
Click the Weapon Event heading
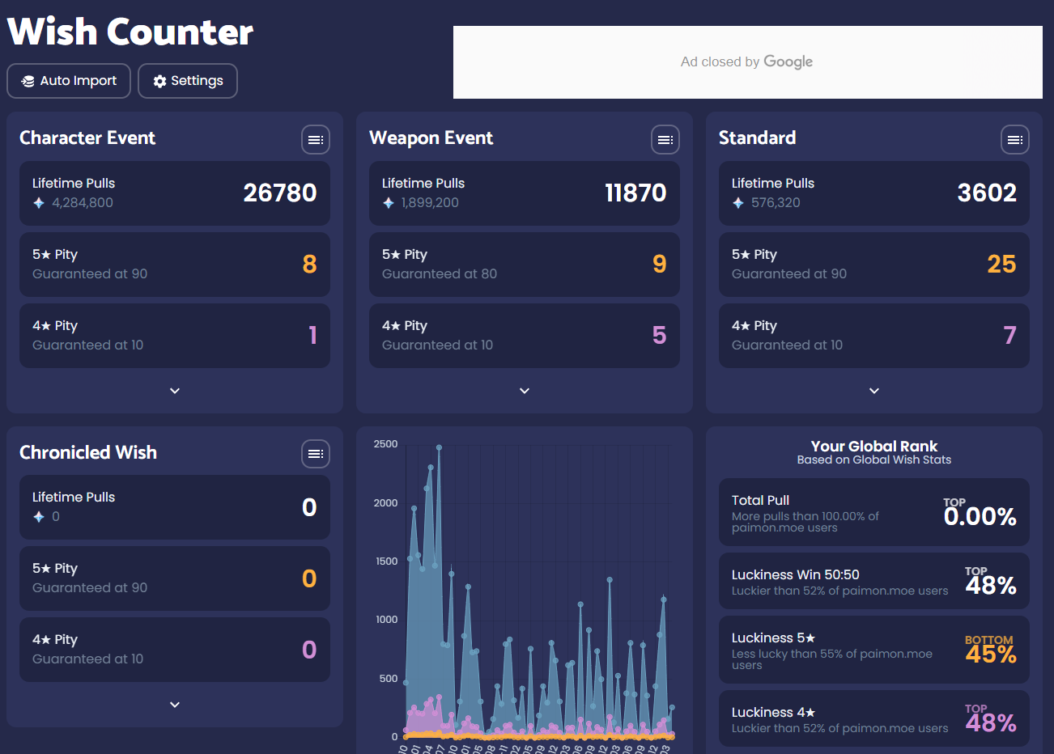(431, 138)
